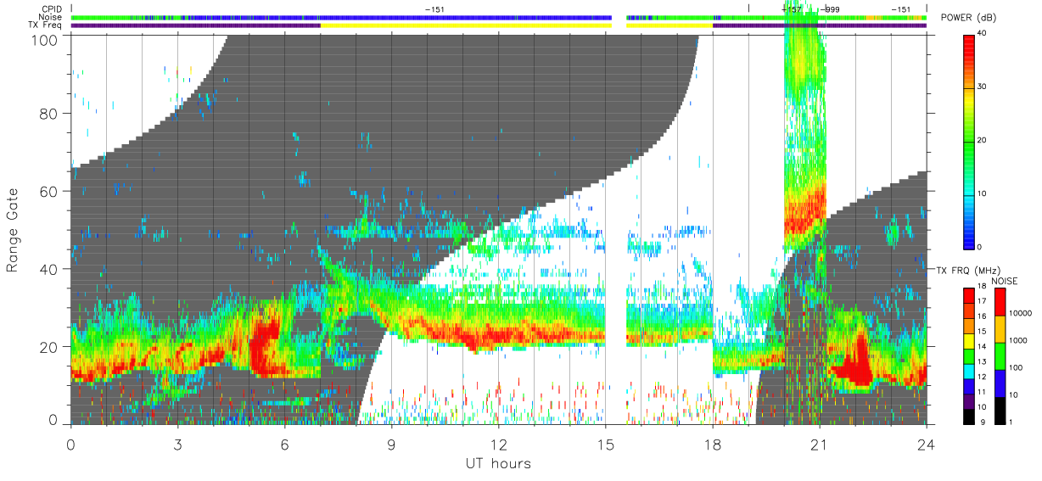Click the CPID value '-999'
Screen dimensions: 1042x481
pyautogui.click(x=829, y=9)
